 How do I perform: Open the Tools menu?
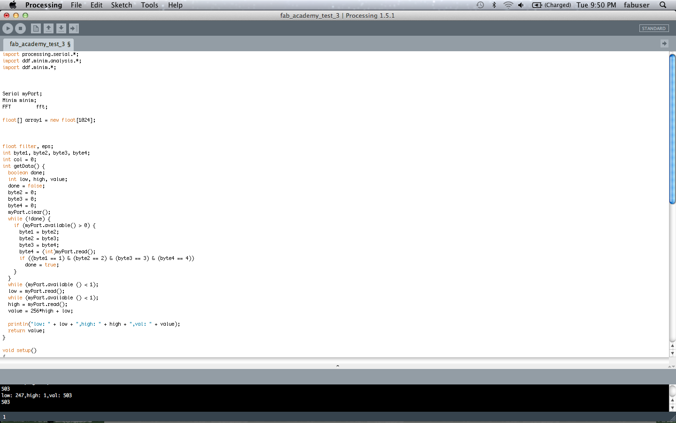[150, 5]
